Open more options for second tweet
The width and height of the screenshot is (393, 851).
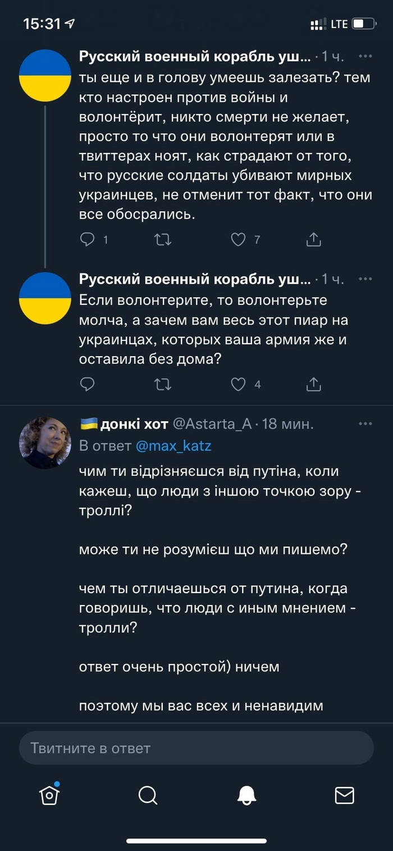(x=365, y=279)
